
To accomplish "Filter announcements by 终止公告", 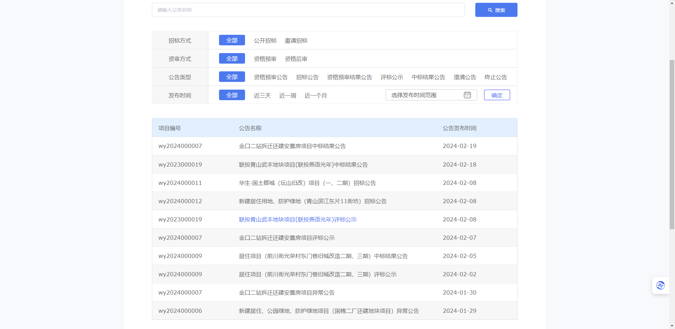I will (496, 77).
